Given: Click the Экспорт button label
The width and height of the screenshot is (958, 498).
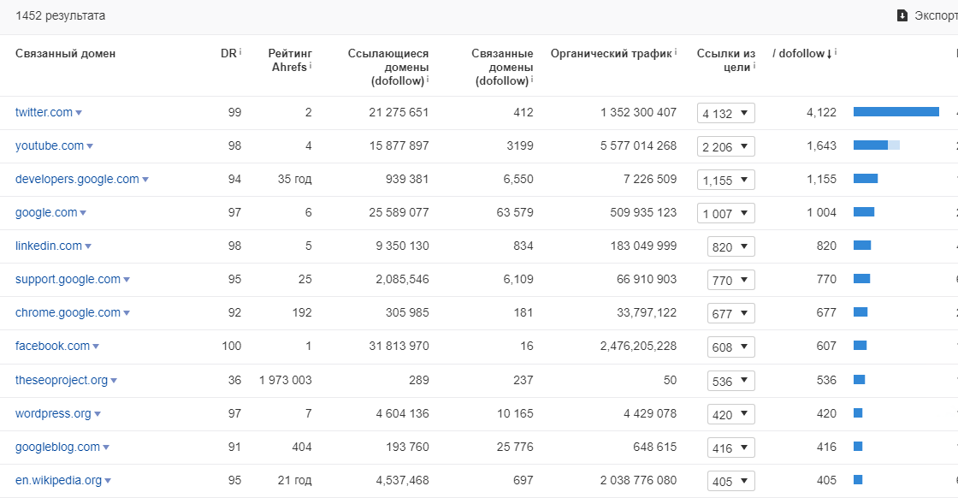Looking at the screenshot, I should click(936, 15).
